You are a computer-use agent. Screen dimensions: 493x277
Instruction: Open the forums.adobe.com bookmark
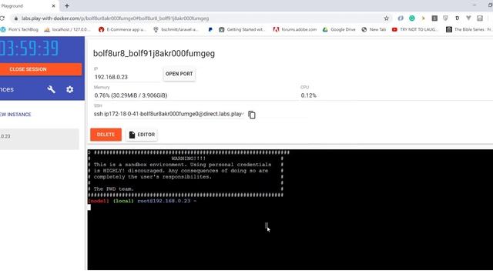pos(295,29)
